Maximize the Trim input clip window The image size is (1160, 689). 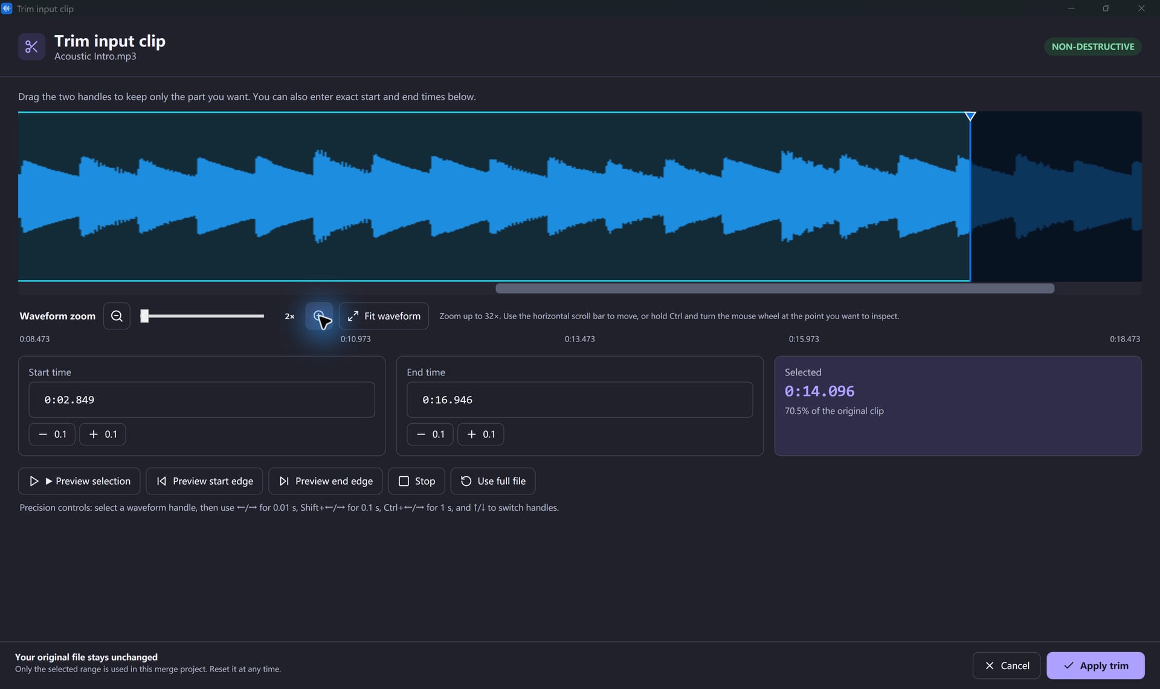tap(1106, 8)
